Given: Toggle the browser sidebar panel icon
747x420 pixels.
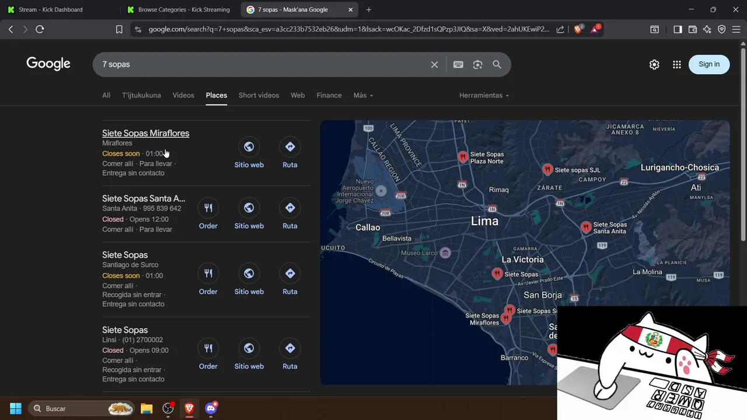Looking at the screenshot, I should pos(678,29).
